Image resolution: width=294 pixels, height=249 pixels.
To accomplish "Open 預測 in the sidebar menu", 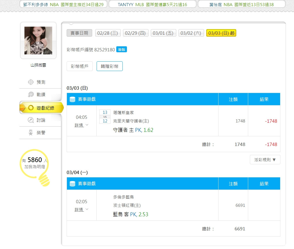I will (40, 82).
